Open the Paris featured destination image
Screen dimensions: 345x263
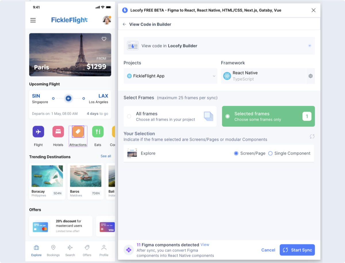(x=70, y=55)
